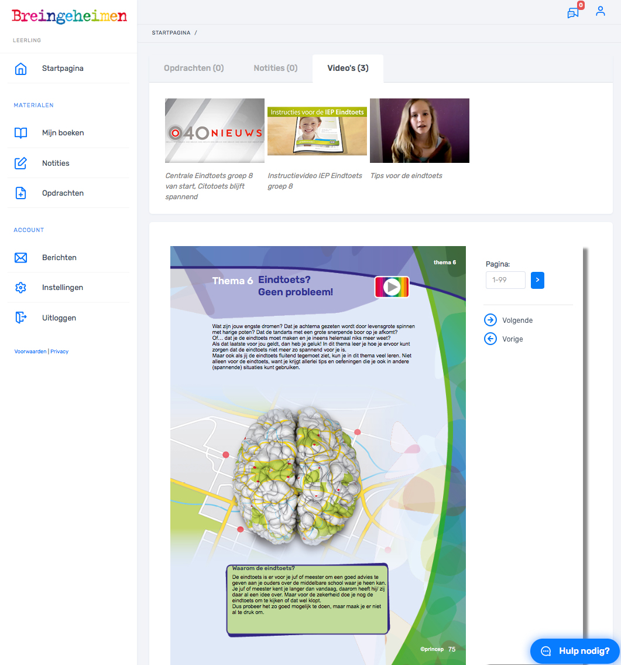The image size is (621, 665).
Task: Open the user profile icon
Action: coord(601,11)
